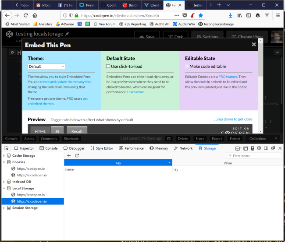Enable the Use click-to-load checkbox

(x=109, y=67)
